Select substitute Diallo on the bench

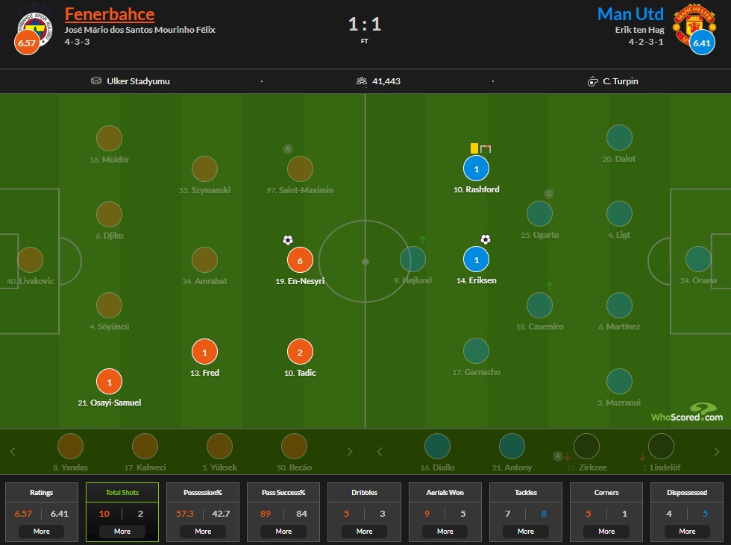point(437,447)
